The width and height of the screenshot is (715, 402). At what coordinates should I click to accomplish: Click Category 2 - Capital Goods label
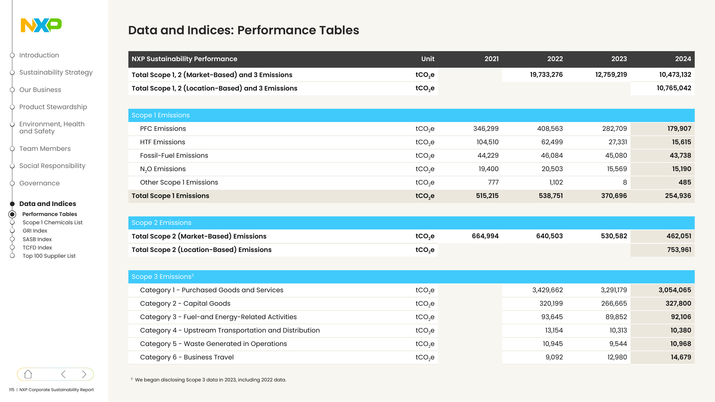click(x=185, y=303)
